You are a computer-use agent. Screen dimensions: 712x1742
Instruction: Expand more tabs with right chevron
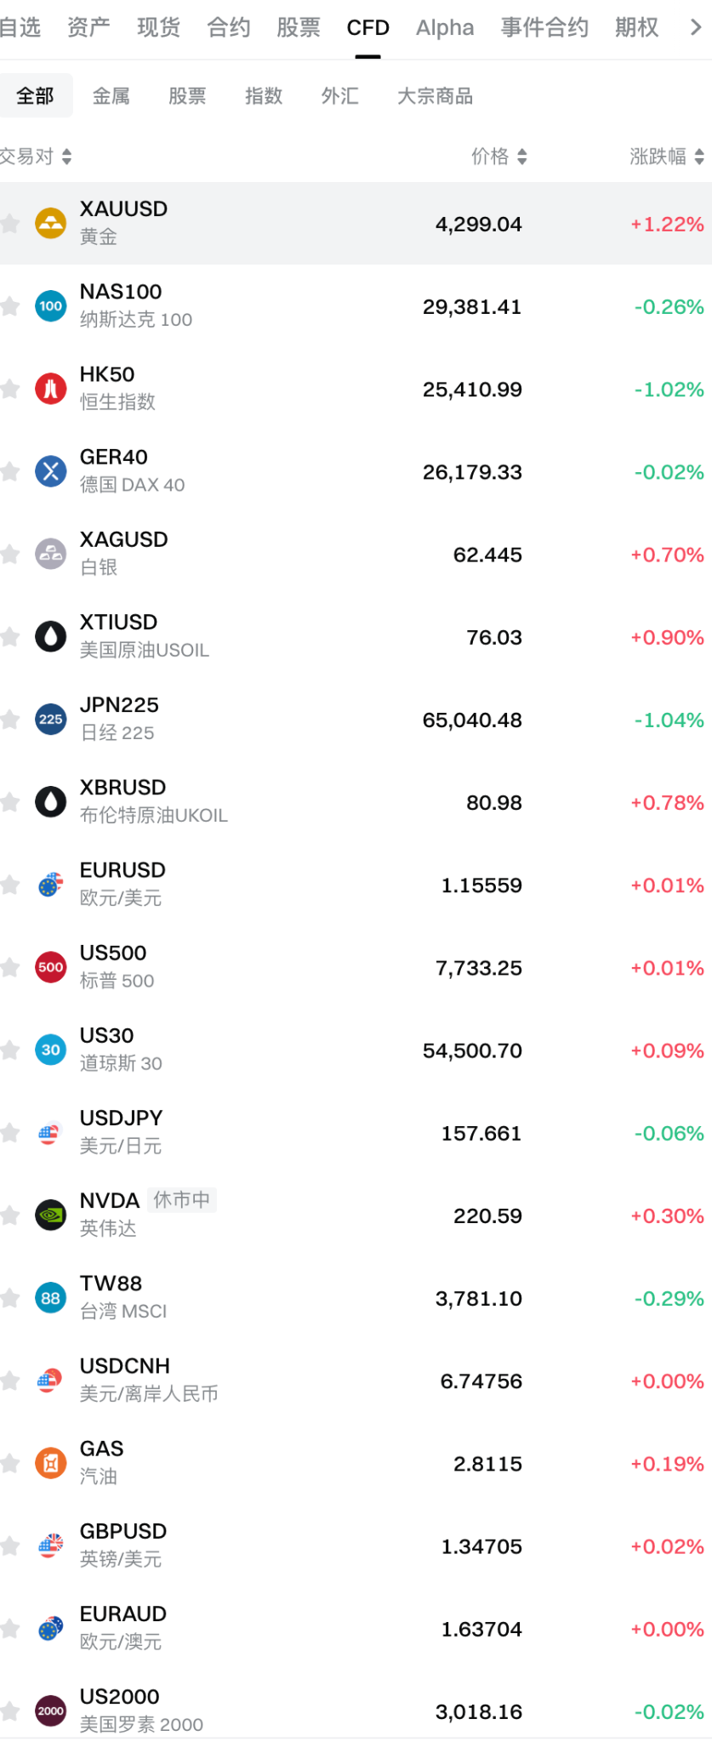coord(696,27)
